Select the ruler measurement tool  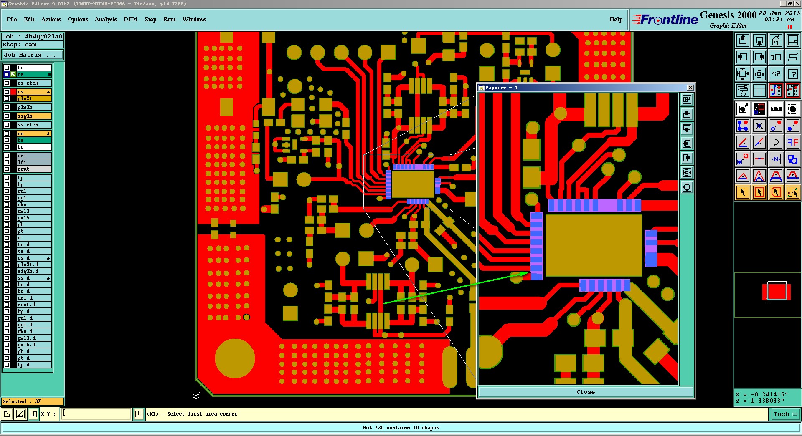coord(776,109)
